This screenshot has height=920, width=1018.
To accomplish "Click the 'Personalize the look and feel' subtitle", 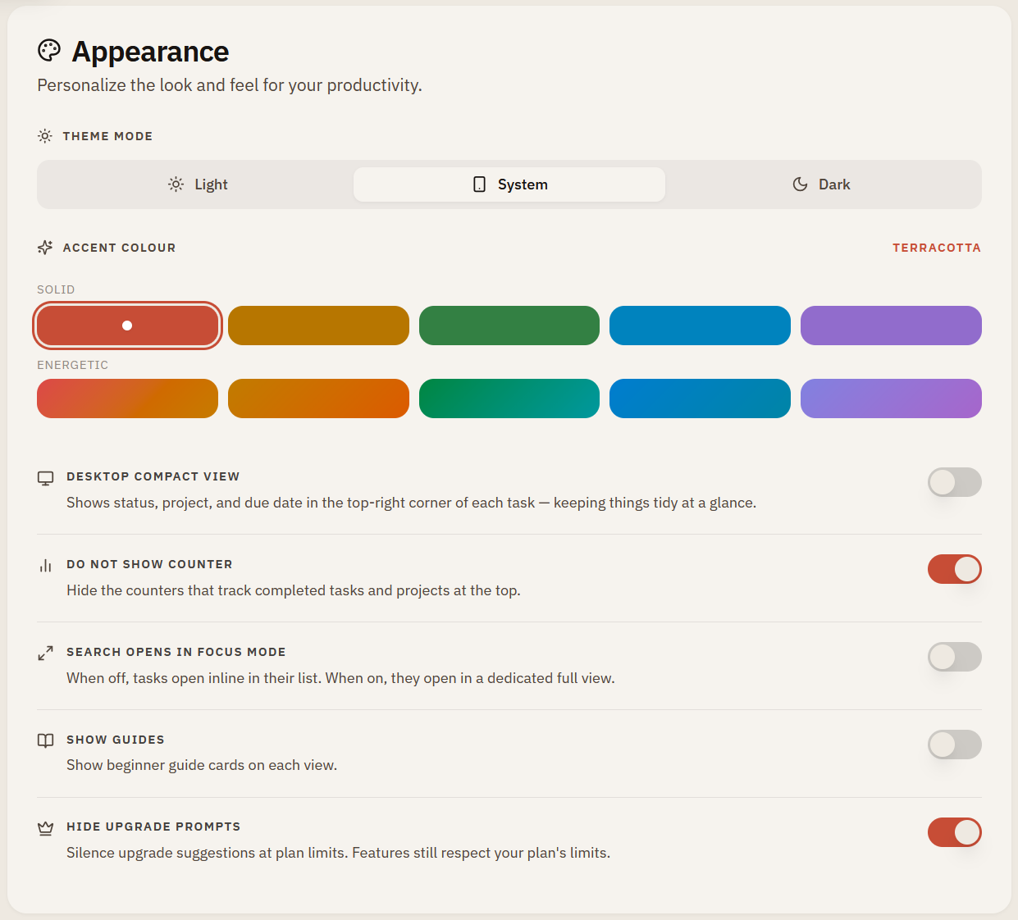I will point(230,85).
